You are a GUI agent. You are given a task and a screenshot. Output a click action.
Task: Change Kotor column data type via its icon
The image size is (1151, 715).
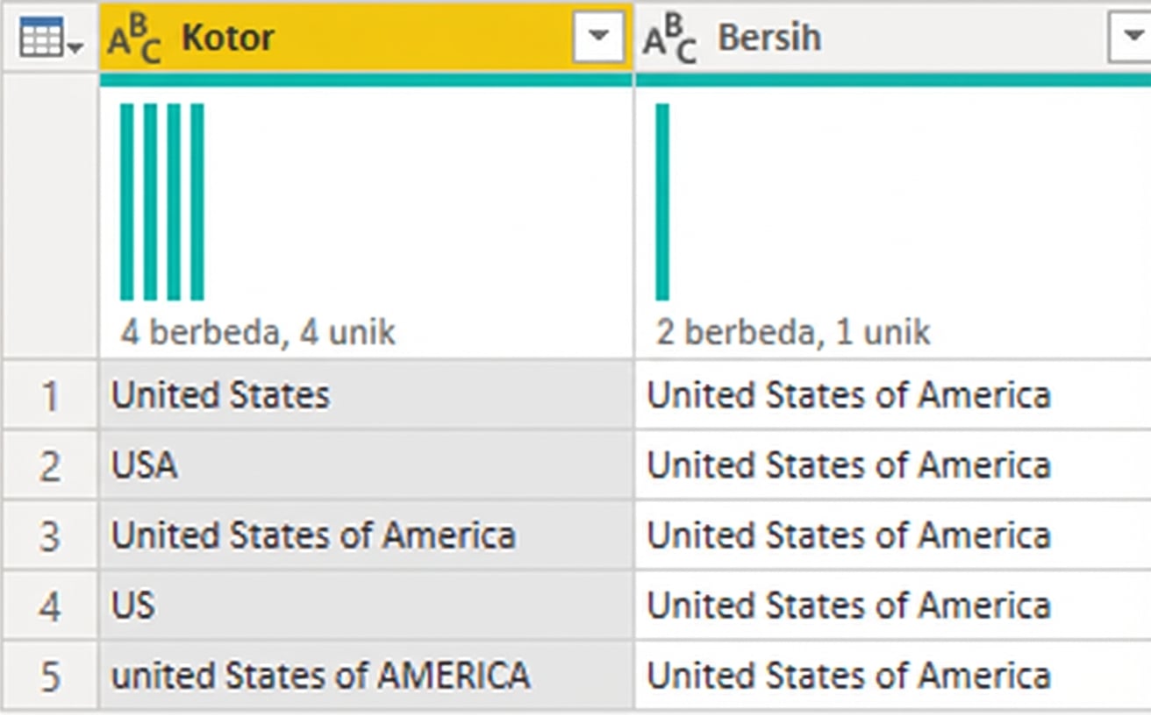click(131, 37)
